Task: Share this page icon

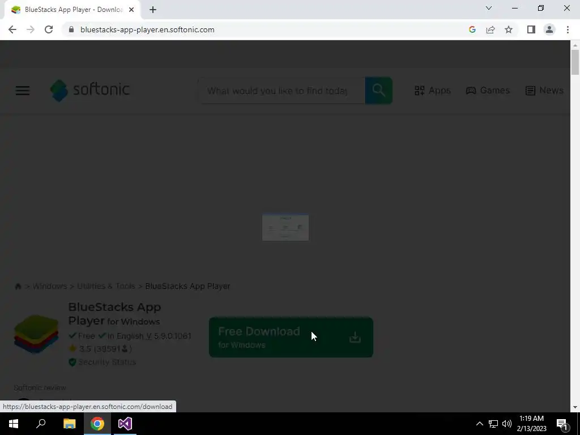Action: point(491,29)
